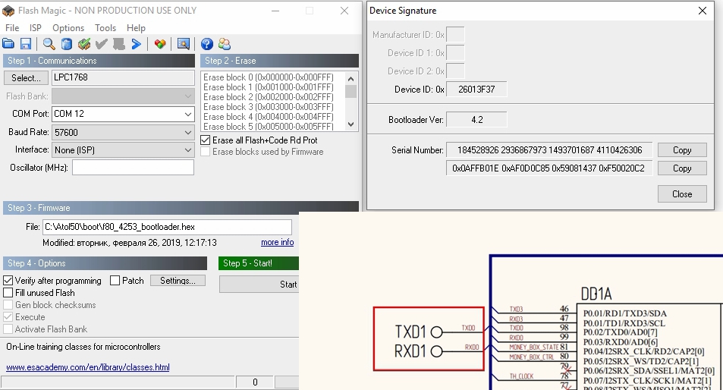723x390 pixels.
Task: Toggle Erase all Flash+Code Rd Prot checkbox
Action: (205, 140)
